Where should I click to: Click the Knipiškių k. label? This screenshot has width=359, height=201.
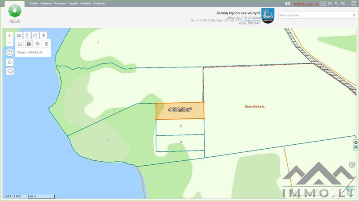(254, 106)
